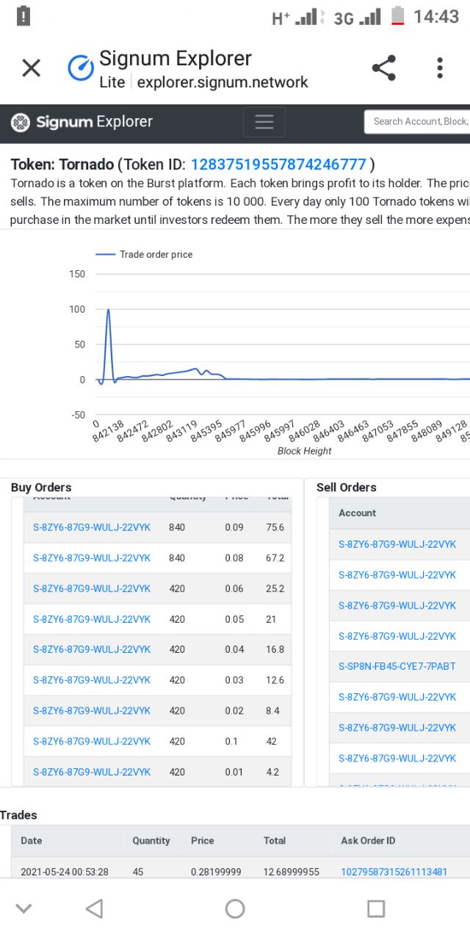Tap the status bar clock 14:43
Image resolution: width=470 pixels, height=940 pixels.
click(436, 17)
